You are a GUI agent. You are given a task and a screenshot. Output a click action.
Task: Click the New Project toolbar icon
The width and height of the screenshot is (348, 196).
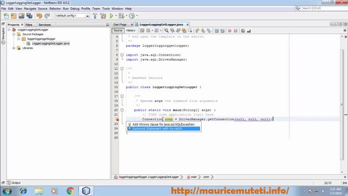[14, 16]
